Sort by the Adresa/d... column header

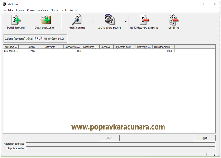coord(11,47)
